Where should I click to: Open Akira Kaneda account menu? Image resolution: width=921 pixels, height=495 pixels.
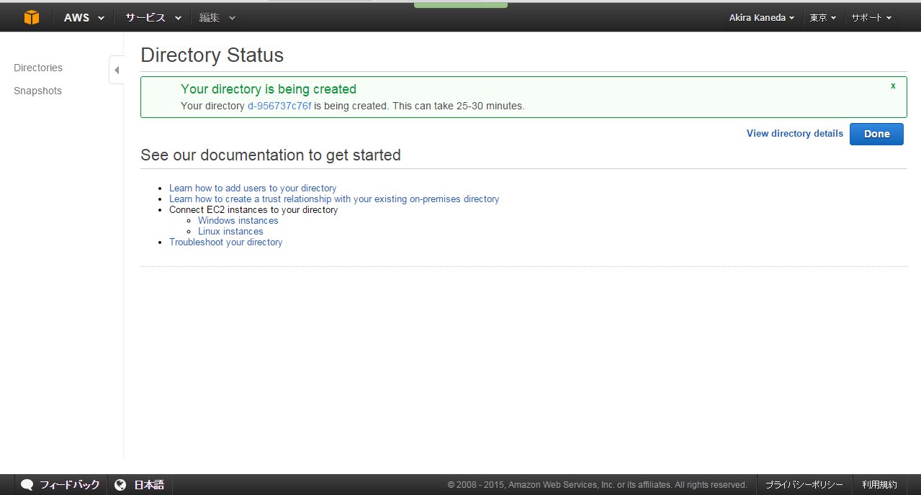pyautogui.click(x=761, y=17)
